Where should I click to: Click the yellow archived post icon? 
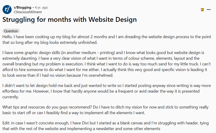point(202,10)
